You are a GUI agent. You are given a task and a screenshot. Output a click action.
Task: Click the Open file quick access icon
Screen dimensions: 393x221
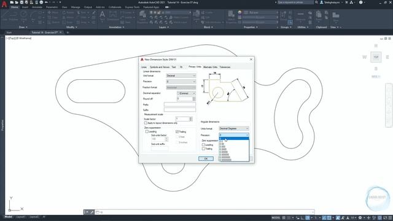click(x=17, y=2)
